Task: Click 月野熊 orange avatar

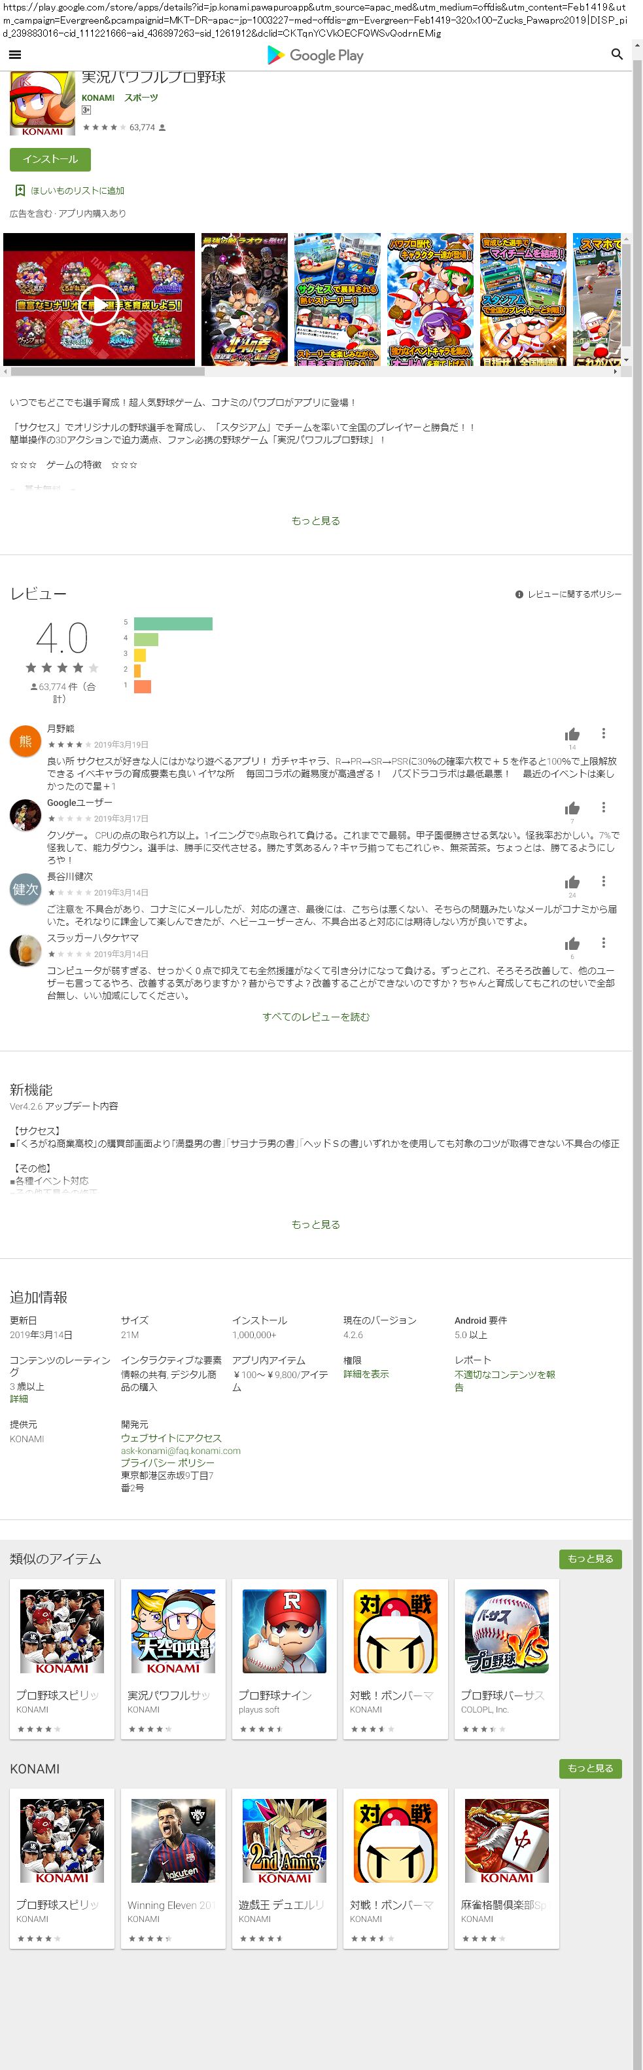Action: click(25, 741)
